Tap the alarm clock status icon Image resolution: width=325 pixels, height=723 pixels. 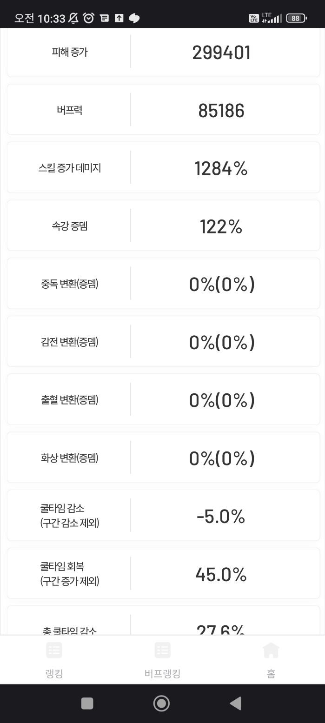click(x=88, y=18)
